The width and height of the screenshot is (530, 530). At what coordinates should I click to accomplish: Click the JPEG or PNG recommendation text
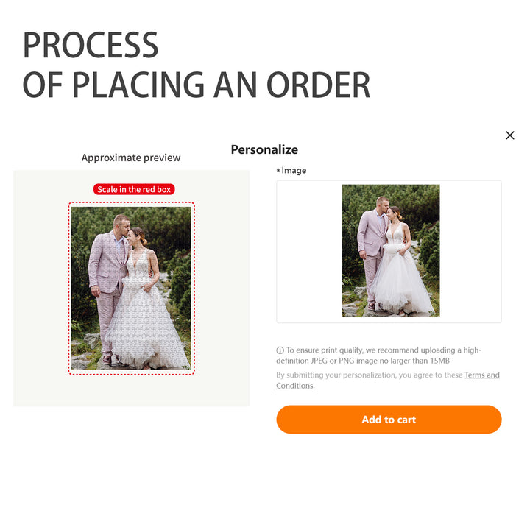[x=378, y=356]
